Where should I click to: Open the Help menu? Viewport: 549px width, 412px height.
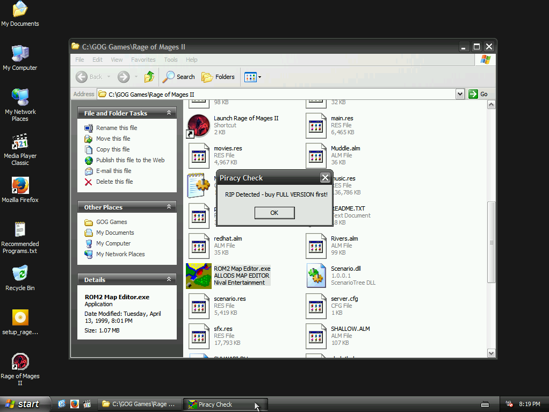(192, 60)
